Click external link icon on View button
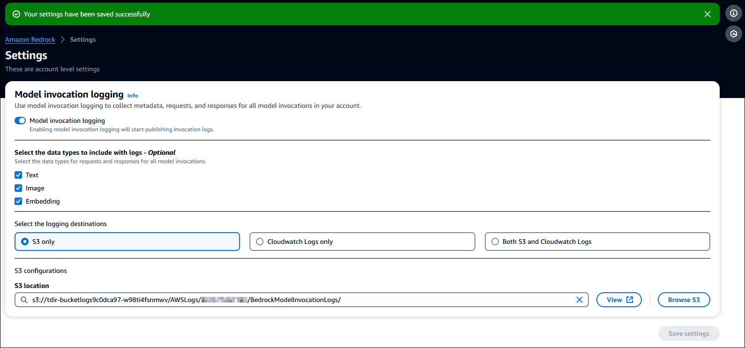745x348 pixels. coord(630,300)
